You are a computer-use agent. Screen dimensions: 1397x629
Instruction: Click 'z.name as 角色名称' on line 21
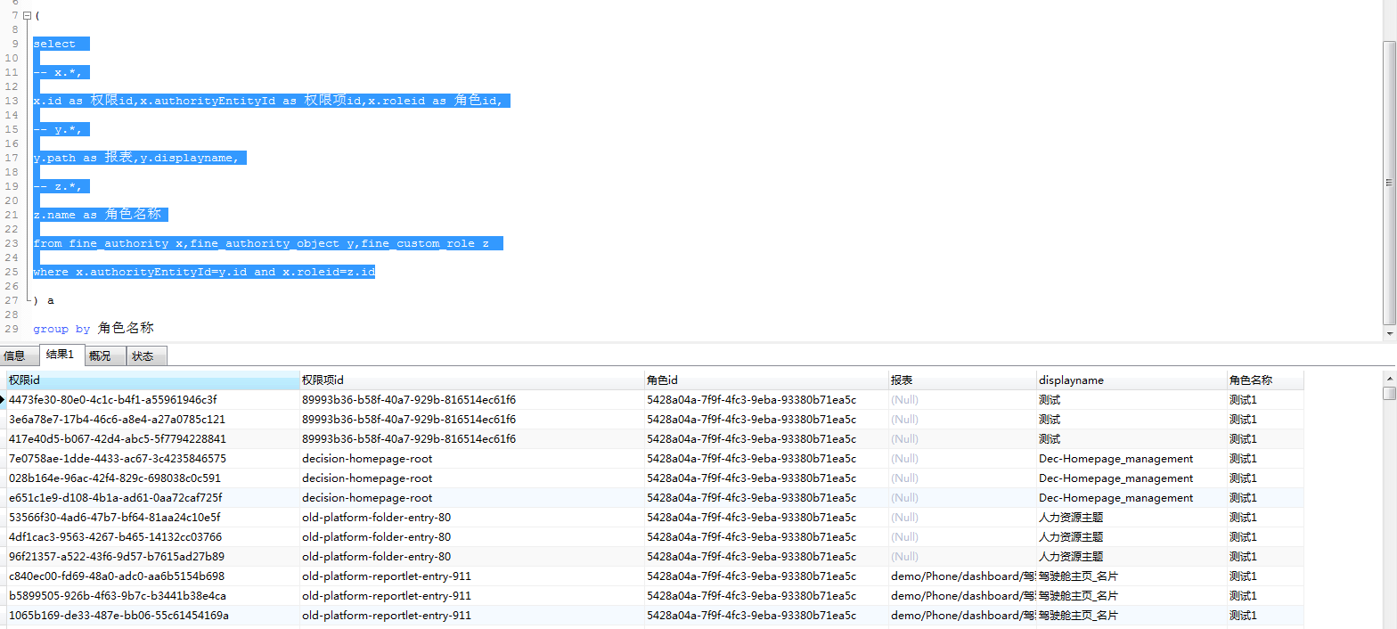(97, 215)
